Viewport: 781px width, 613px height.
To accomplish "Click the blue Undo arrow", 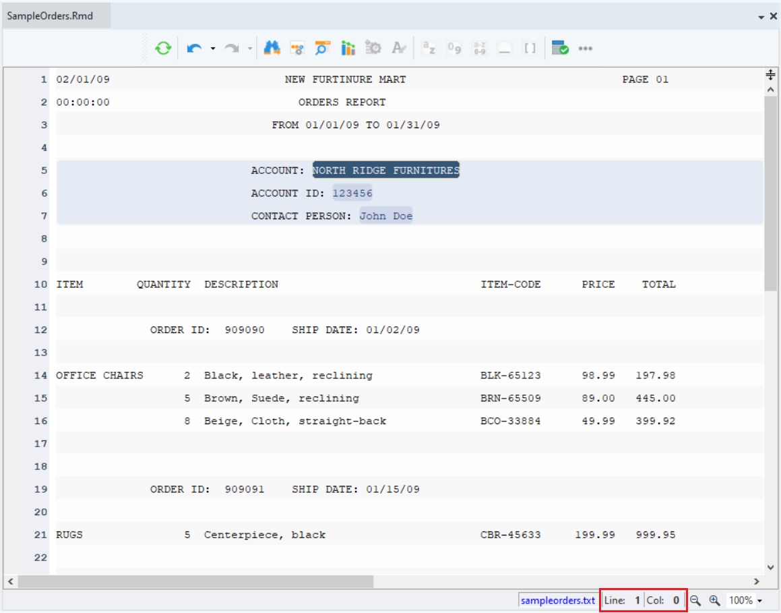I will [195, 49].
